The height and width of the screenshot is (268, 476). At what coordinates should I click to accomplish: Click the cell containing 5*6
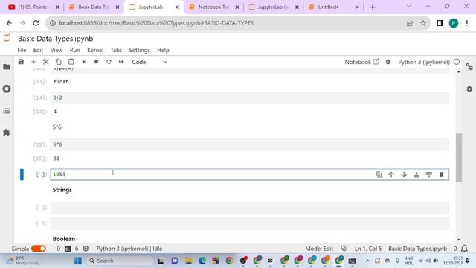(x=250, y=144)
